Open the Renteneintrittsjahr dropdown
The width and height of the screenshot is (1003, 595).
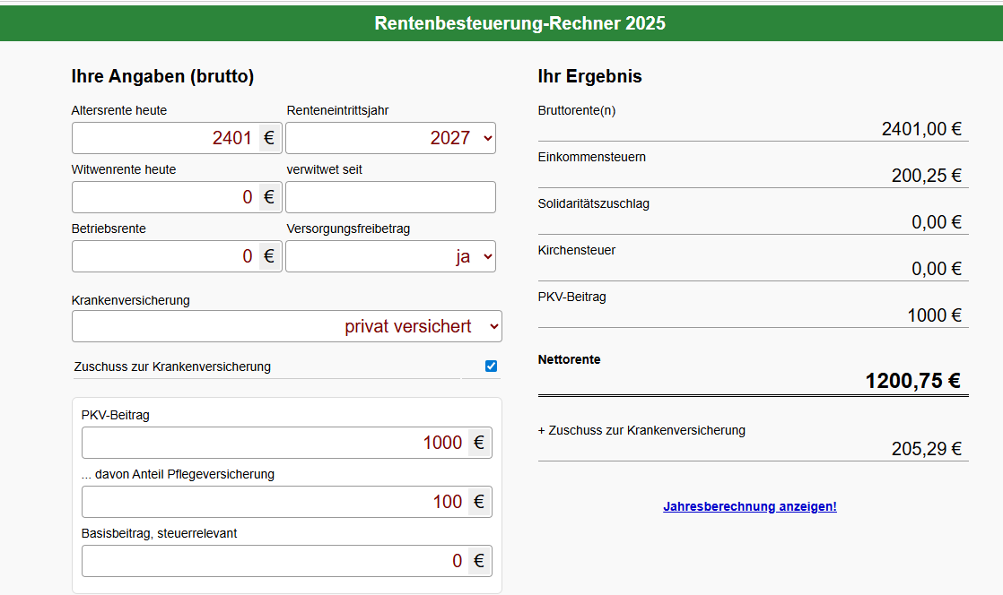pos(390,138)
